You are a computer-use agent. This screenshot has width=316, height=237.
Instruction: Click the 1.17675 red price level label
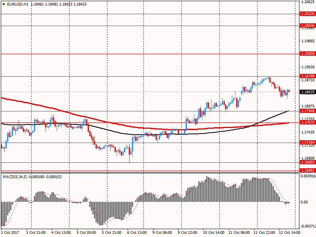point(307,122)
